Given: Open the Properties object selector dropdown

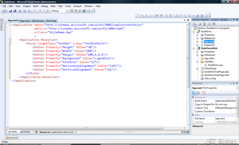Looking at the screenshot, I should click(237, 88).
